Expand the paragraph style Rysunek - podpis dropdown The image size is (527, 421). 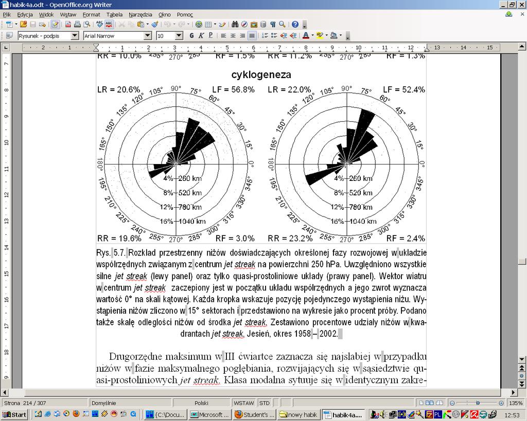(x=75, y=35)
